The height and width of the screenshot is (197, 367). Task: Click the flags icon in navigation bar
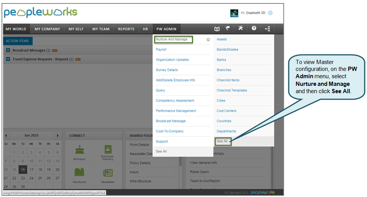(228, 29)
